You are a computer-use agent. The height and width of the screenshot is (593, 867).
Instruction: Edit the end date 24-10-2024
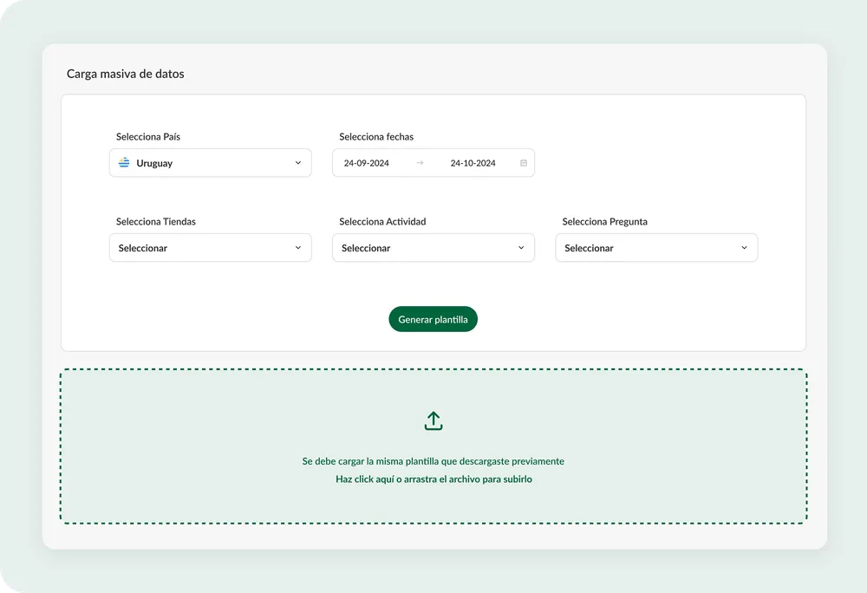473,163
